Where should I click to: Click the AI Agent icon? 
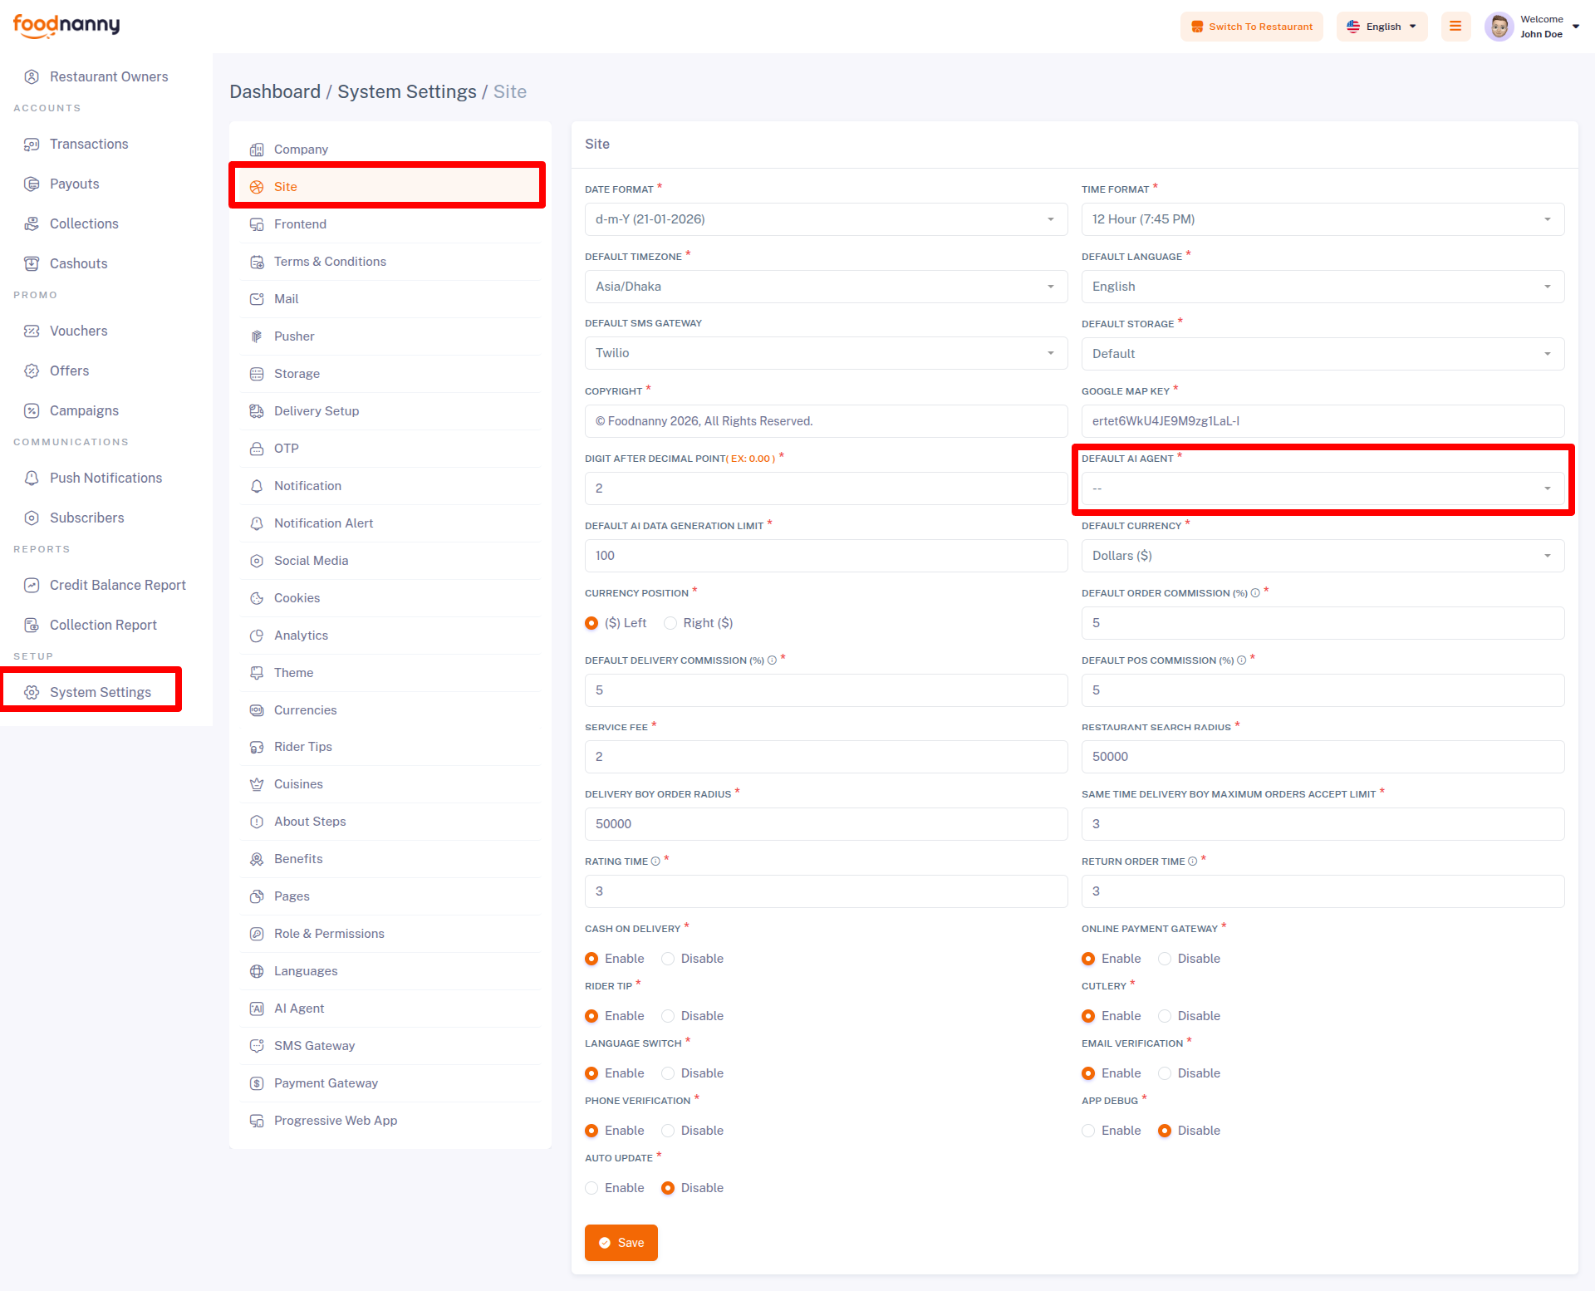[x=257, y=1009]
